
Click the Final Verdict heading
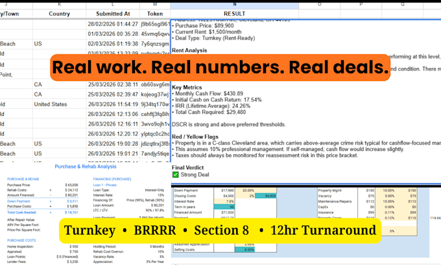click(187, 168)
